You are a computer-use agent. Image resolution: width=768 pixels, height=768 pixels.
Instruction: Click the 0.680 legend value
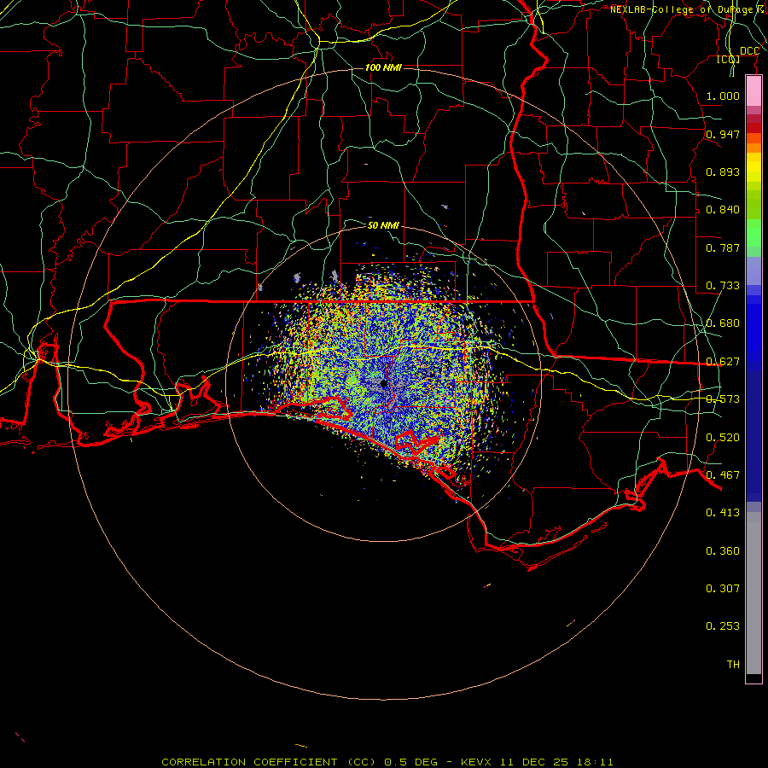point(723,323)
